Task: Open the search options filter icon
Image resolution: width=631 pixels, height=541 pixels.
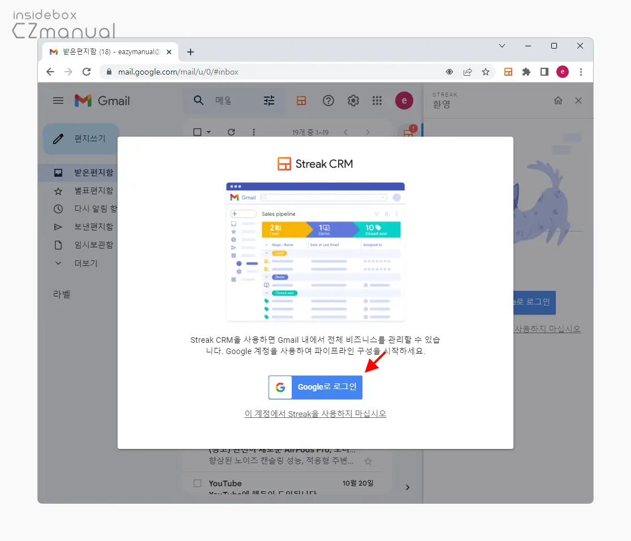Action: coord(269,101)
